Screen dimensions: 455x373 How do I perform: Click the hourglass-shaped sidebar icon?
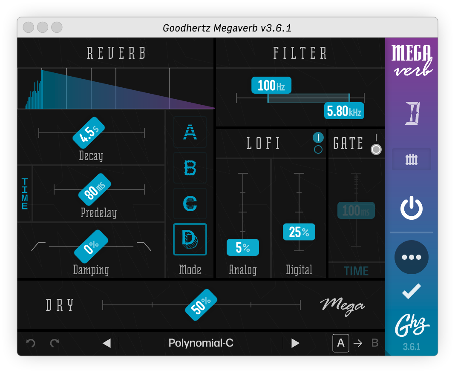pos(412,113)
